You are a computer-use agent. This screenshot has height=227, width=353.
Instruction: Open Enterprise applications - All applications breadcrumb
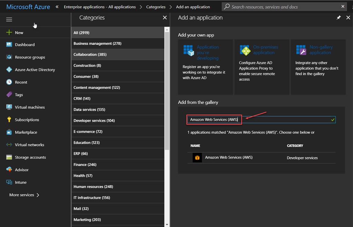100,7
